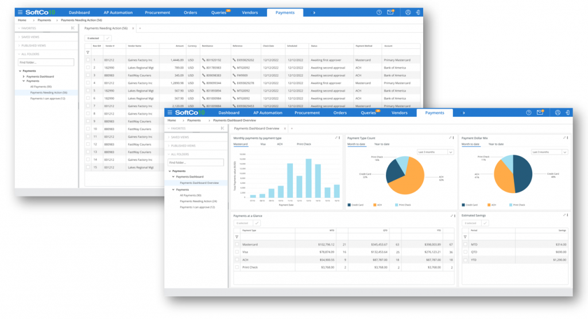Collapse Payments Dashboard tree node in front window
The width and height of the screenshot is (588, 319).
pyautogui.click(x=173, y=176)
